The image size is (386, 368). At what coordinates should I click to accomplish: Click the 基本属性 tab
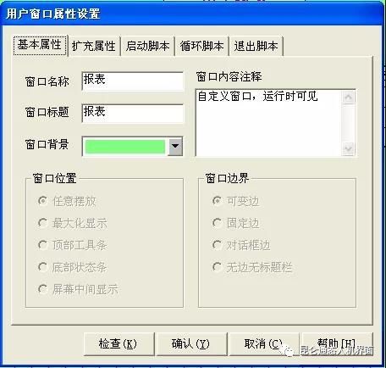pyautogui.click(x=40, y=45)
